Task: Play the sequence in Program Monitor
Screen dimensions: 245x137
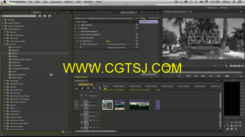Action: coord(203,76)
